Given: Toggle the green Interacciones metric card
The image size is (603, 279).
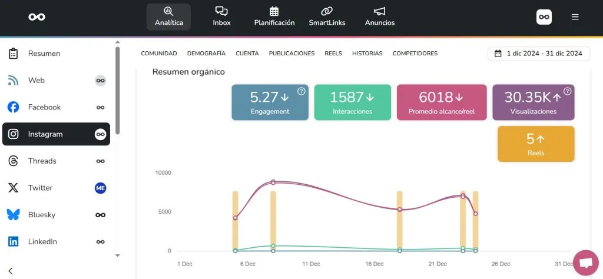Looking at the screenshot, I should coord(352,102).
